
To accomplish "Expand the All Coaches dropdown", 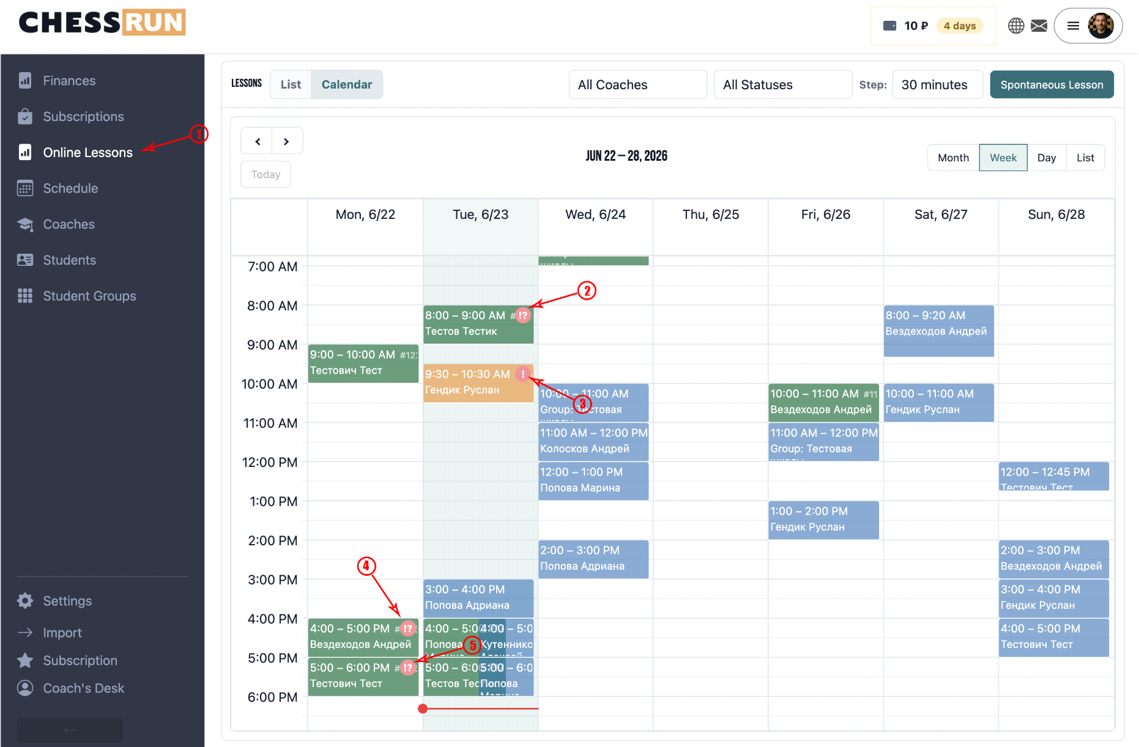I will 638,84.
